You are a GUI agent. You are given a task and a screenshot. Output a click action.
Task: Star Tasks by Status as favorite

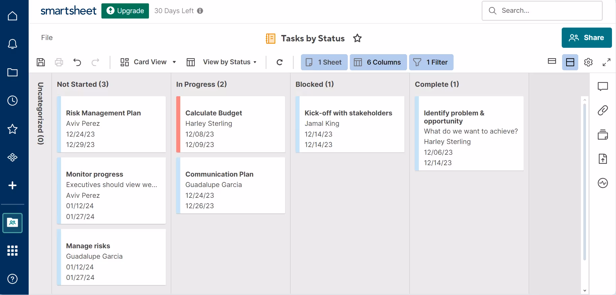[x=357, y=38]
